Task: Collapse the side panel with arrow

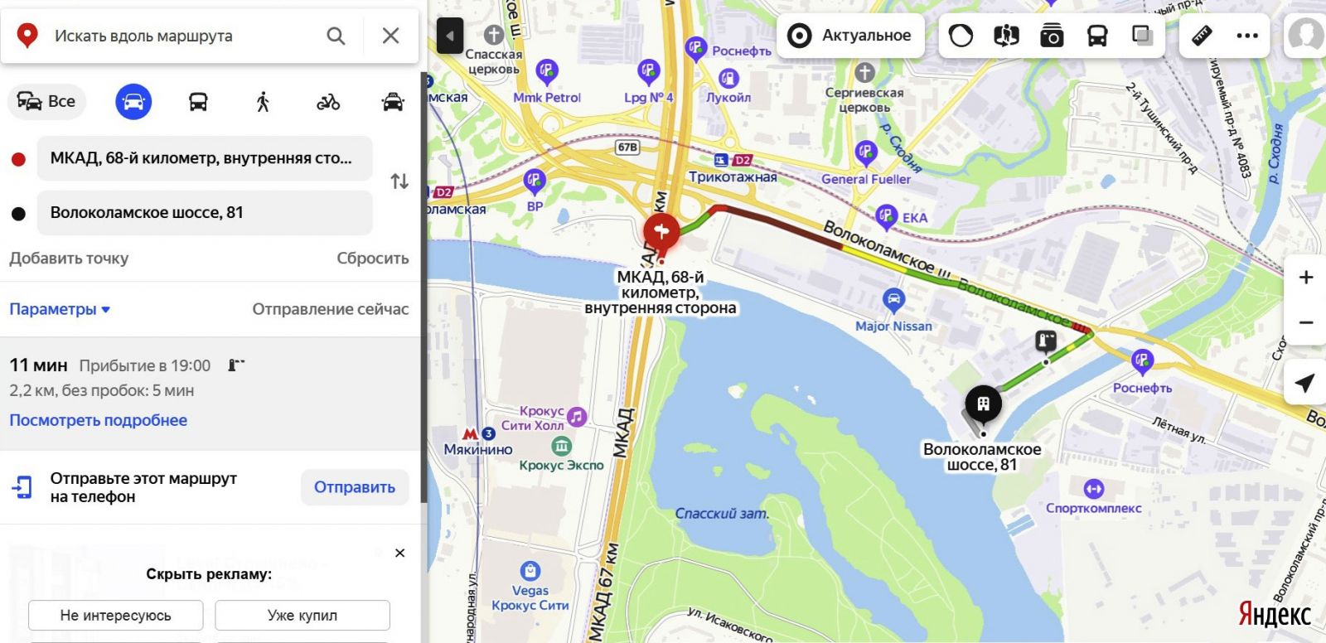Action: click(x=450, y=36)
